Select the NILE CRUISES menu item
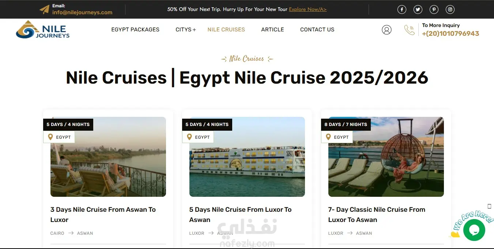 coord(226,30)
